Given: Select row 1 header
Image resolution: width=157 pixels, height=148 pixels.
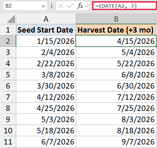Looking at the screenshot, I should click(8, 30).
